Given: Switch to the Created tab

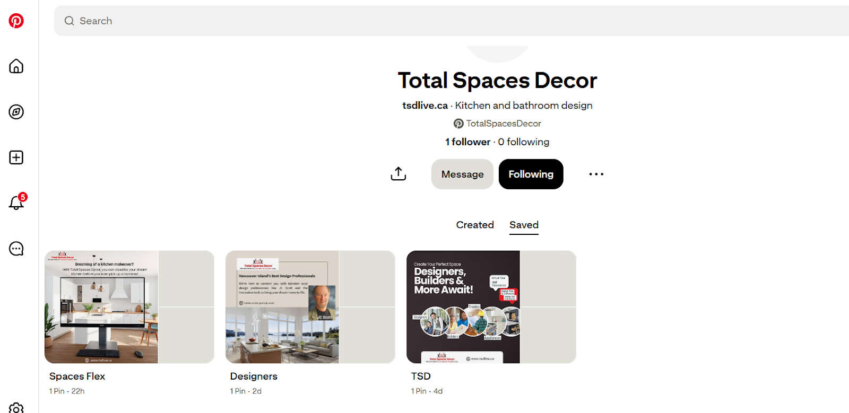Looking at the screenshot, I should click(x=475, y=225).
